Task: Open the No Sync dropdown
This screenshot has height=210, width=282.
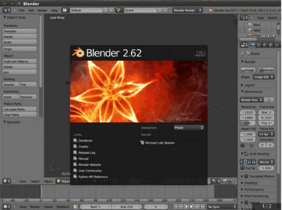Action: point(222,207)
